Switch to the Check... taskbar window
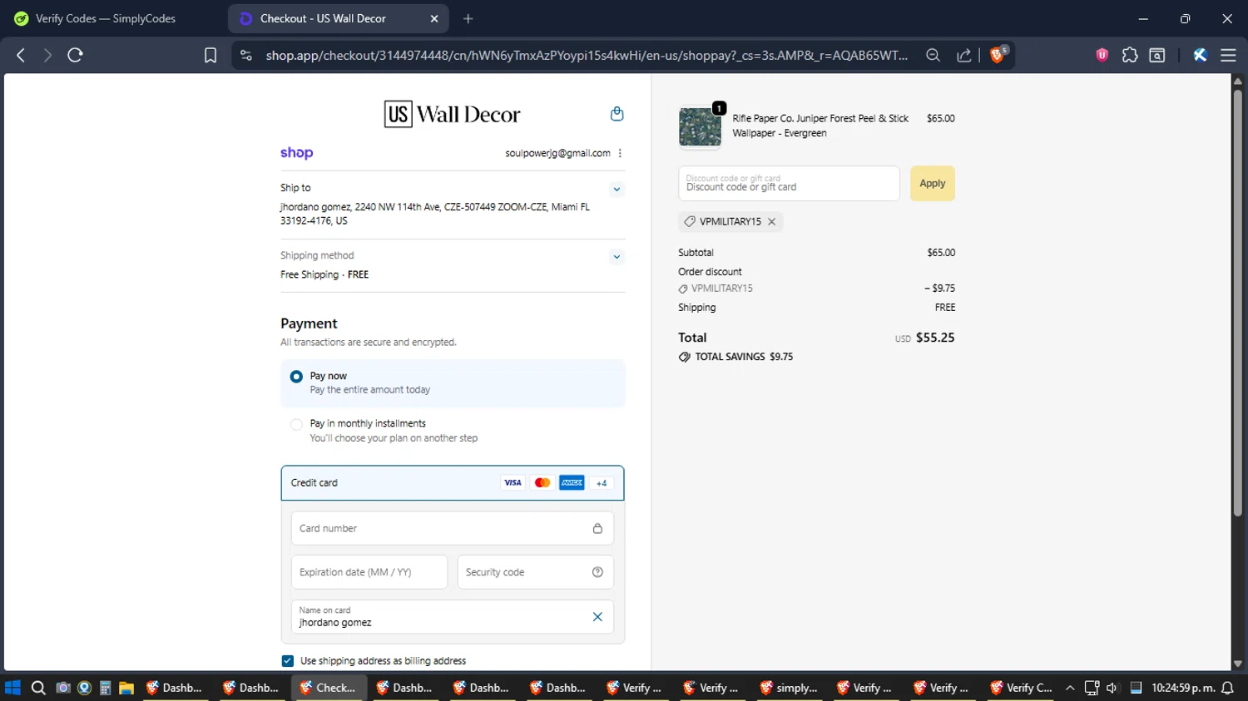Screen dimensions: 1248x701 tap(329, 688)
